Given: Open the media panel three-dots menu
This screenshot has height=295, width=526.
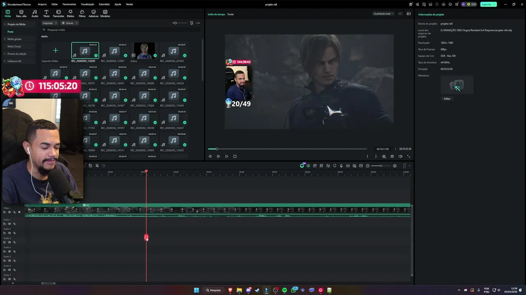Looking at the screenshot, I should [198, 23].
